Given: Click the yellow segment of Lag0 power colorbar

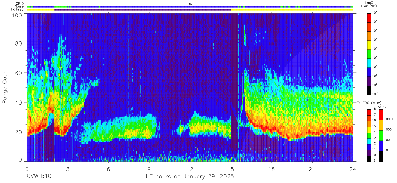Looking at the screenshot, I should point(369,44).
